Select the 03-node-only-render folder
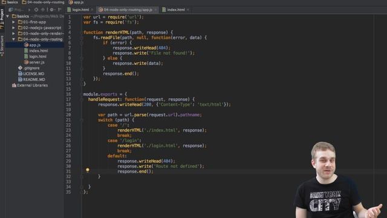 point(43,33)
